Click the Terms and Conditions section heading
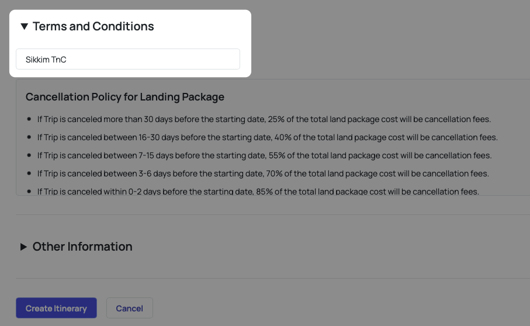530x326 pixels. click(x=93, y=26)
